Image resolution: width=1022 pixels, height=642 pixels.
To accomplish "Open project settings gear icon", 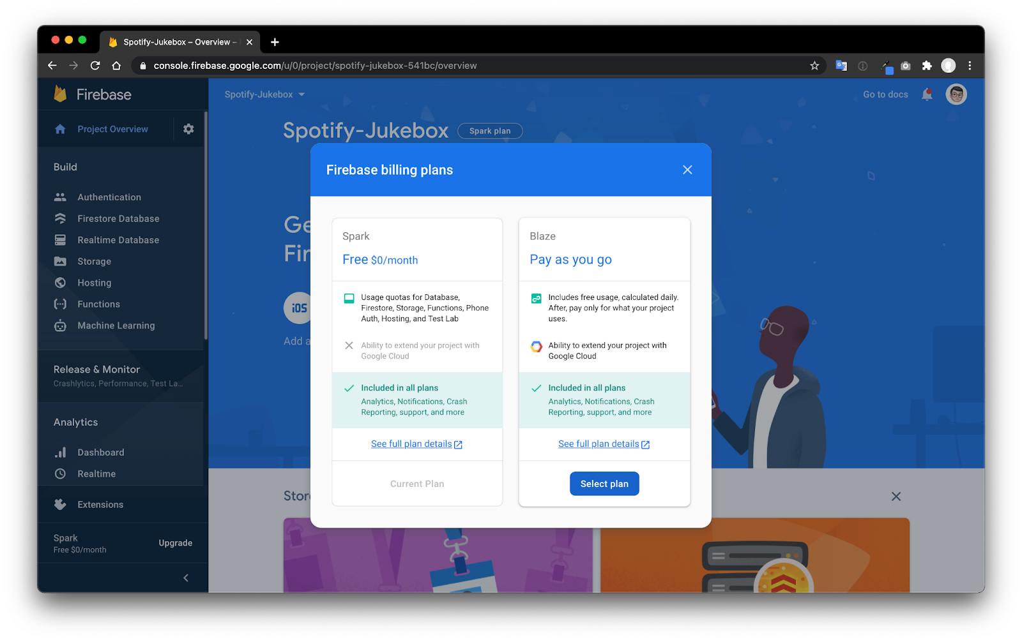I will pyautogui.click(x=188, y=129).
